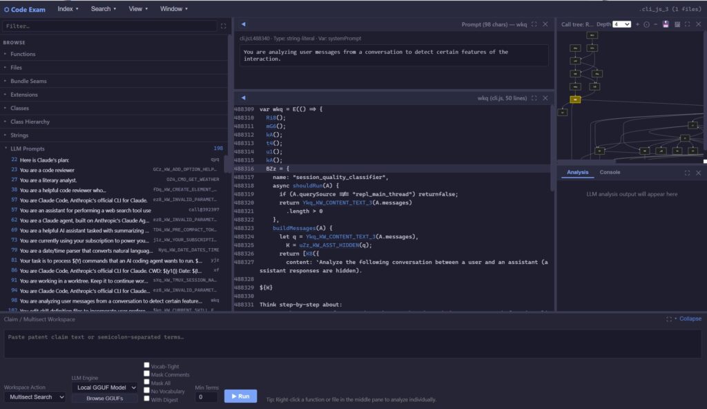Zoom out the call tree with minus
Viewport: 707px width, 409px height.
[x=656, y=24]
